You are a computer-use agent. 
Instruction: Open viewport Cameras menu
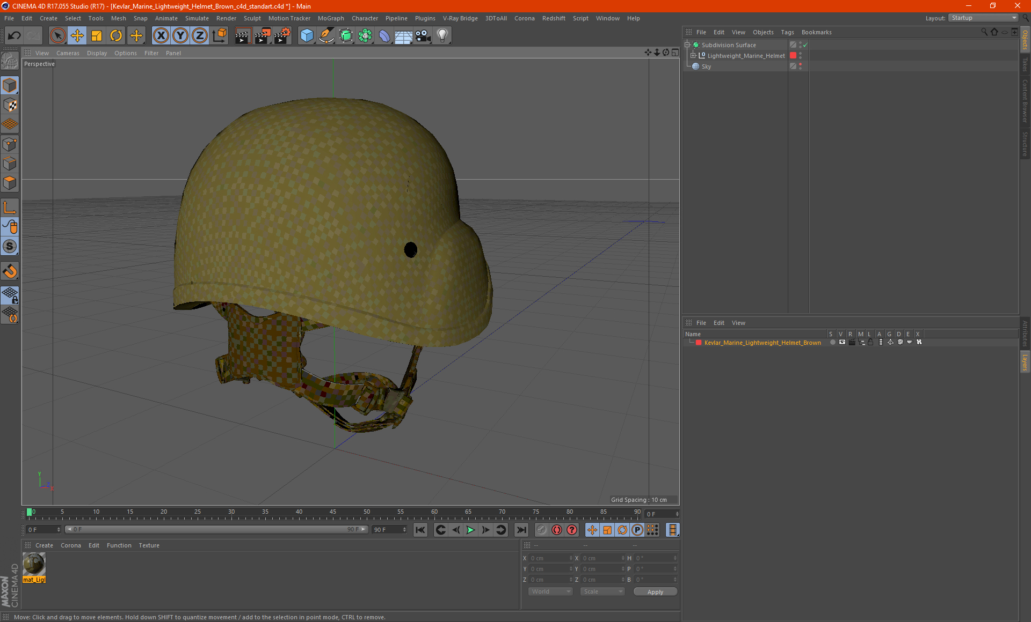pyautogui.click(x=68, y=53)
